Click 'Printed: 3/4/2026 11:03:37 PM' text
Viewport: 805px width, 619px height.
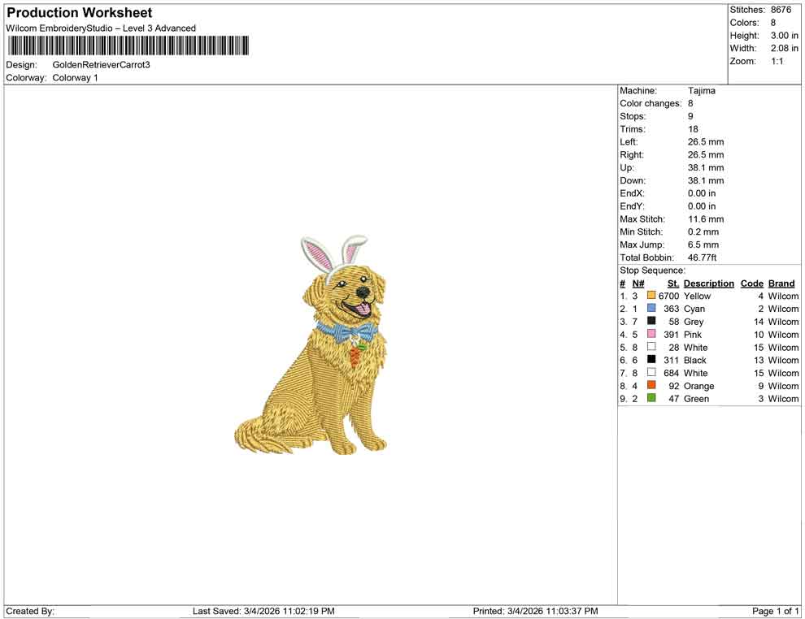(x=536, y=611)
